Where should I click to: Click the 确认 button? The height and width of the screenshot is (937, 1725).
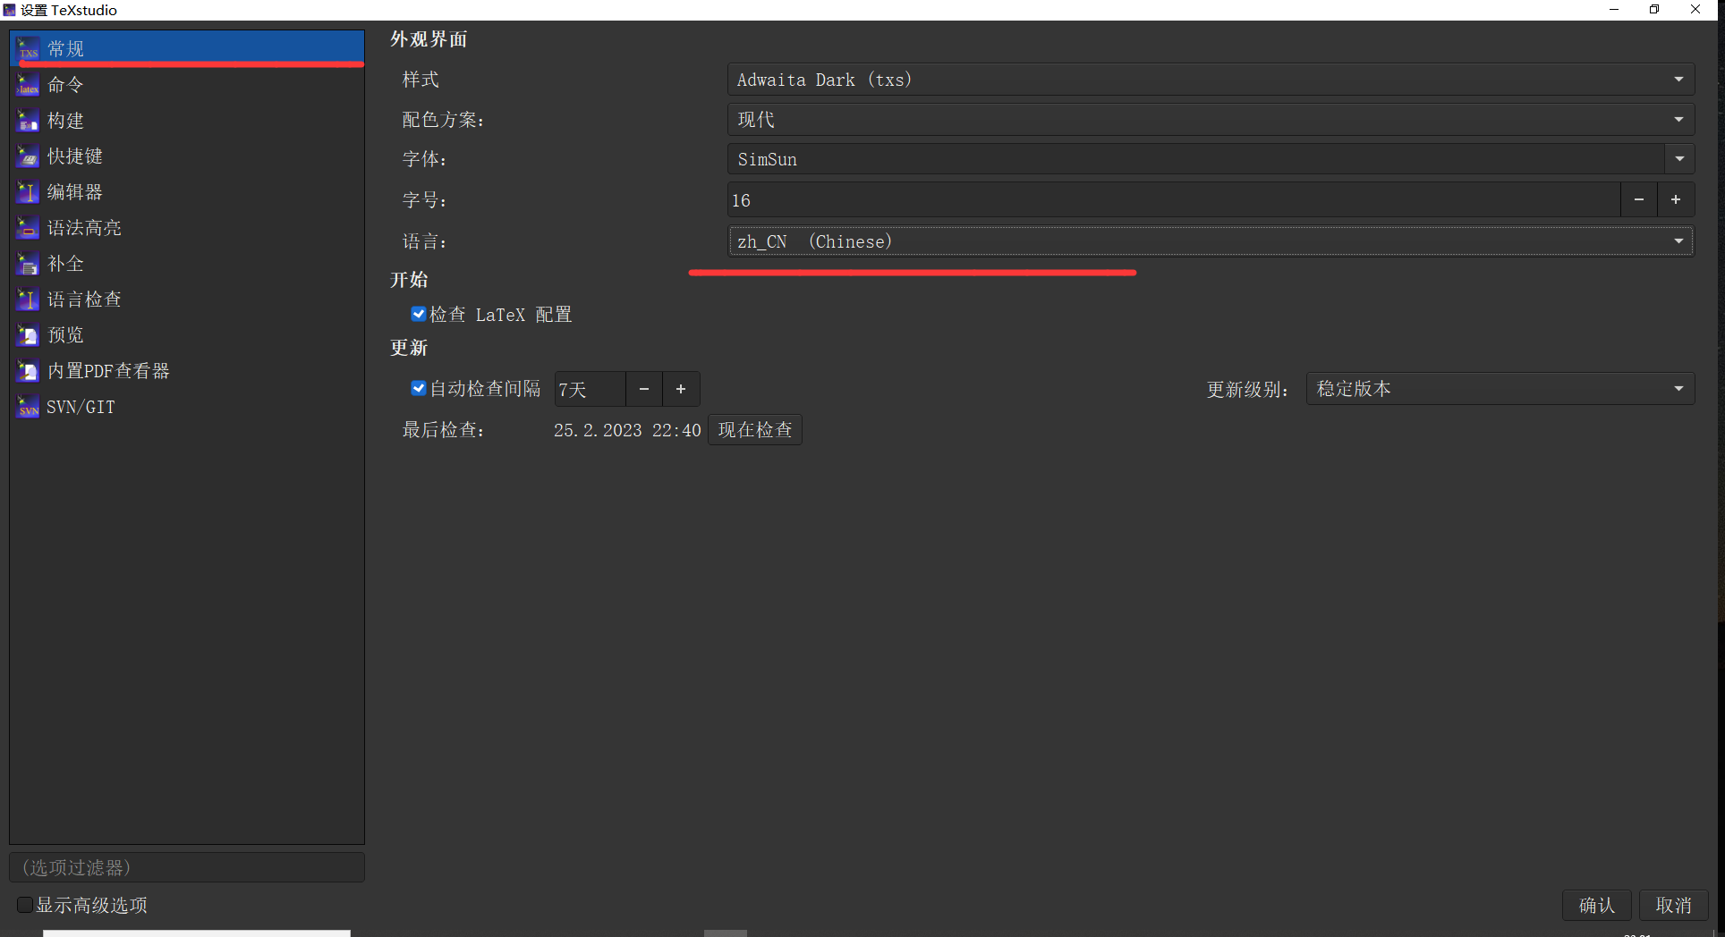[x=1597, y=905]
